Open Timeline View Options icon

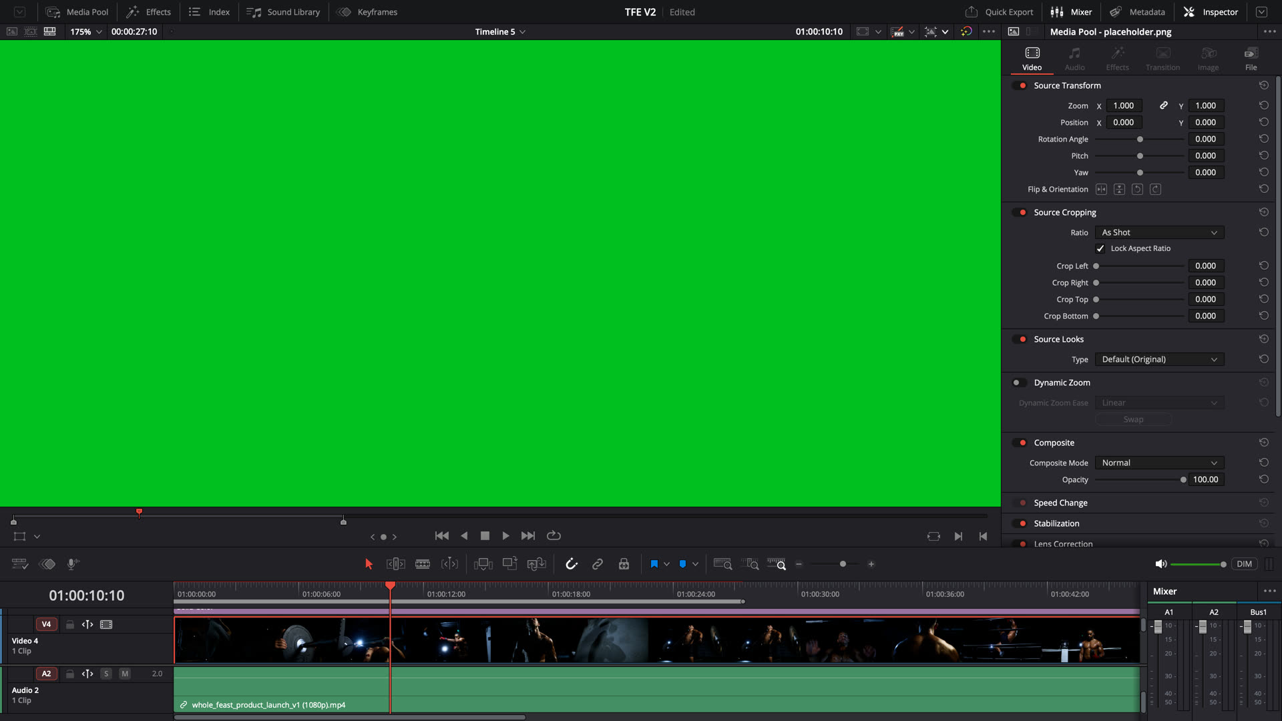(20, 564)
